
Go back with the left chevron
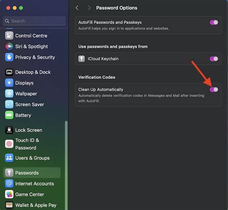click(x=77, y=8)
